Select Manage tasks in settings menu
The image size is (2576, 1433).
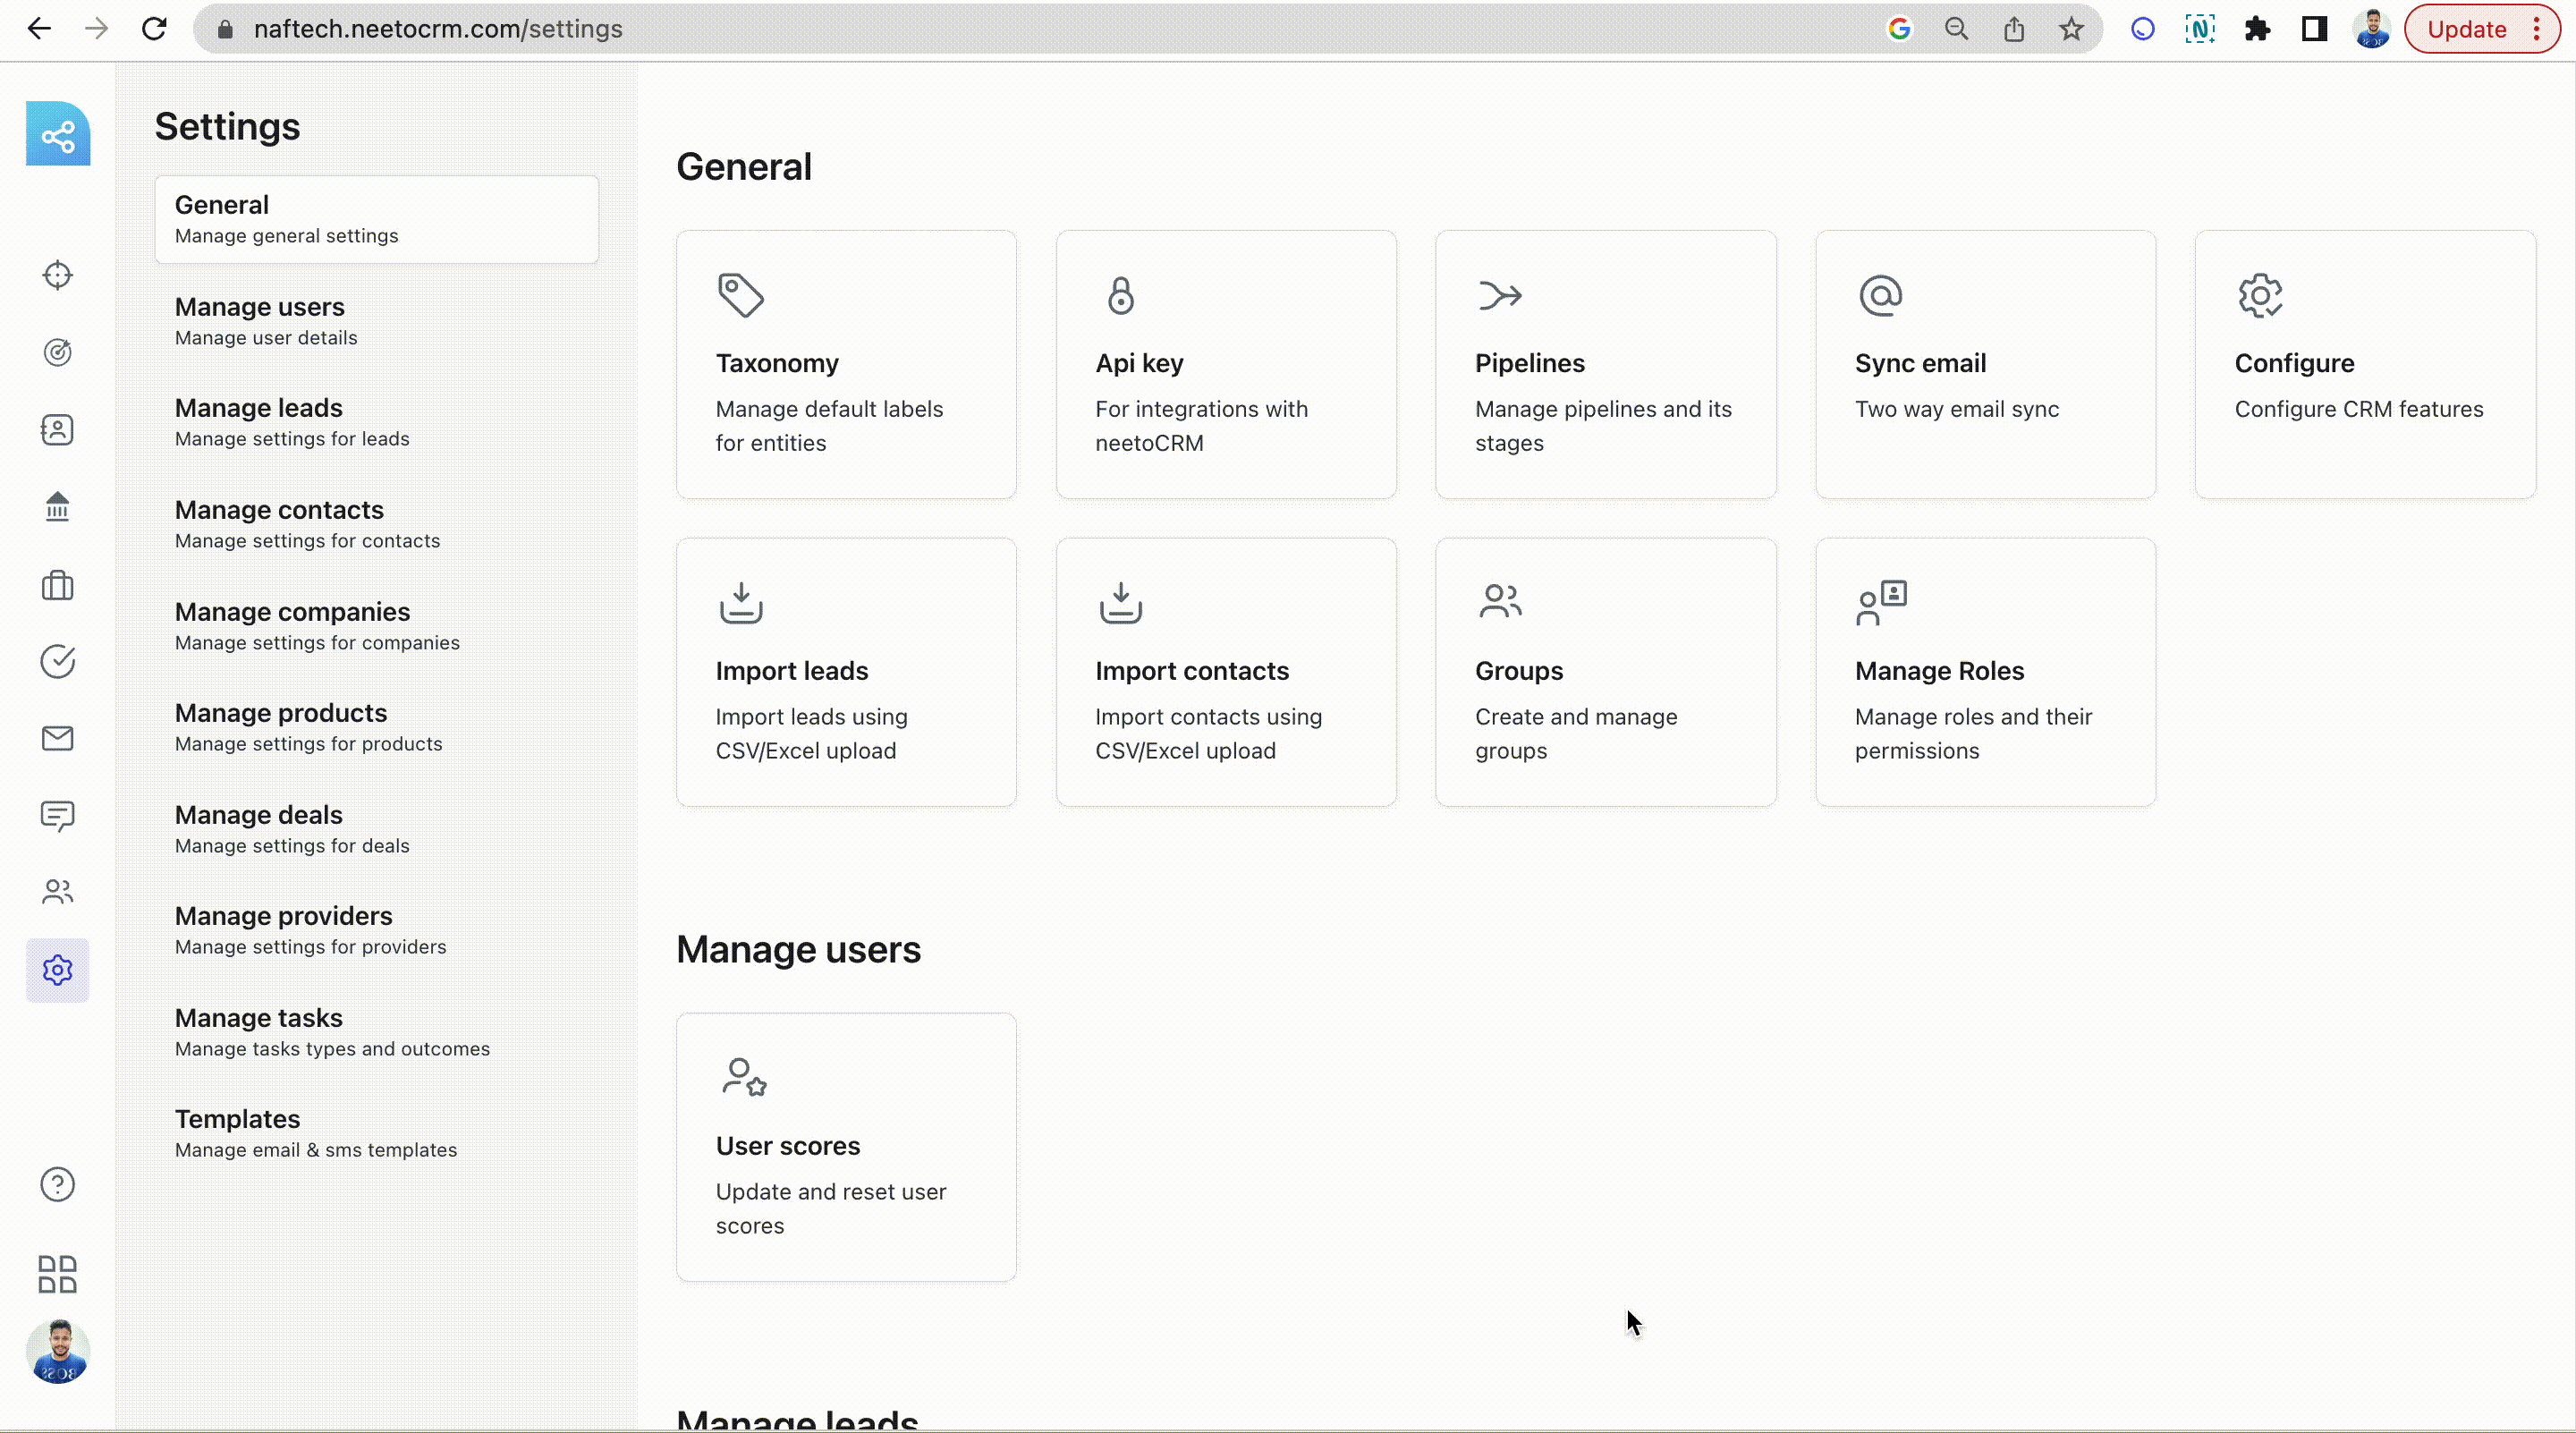(x=377, y=1032)
